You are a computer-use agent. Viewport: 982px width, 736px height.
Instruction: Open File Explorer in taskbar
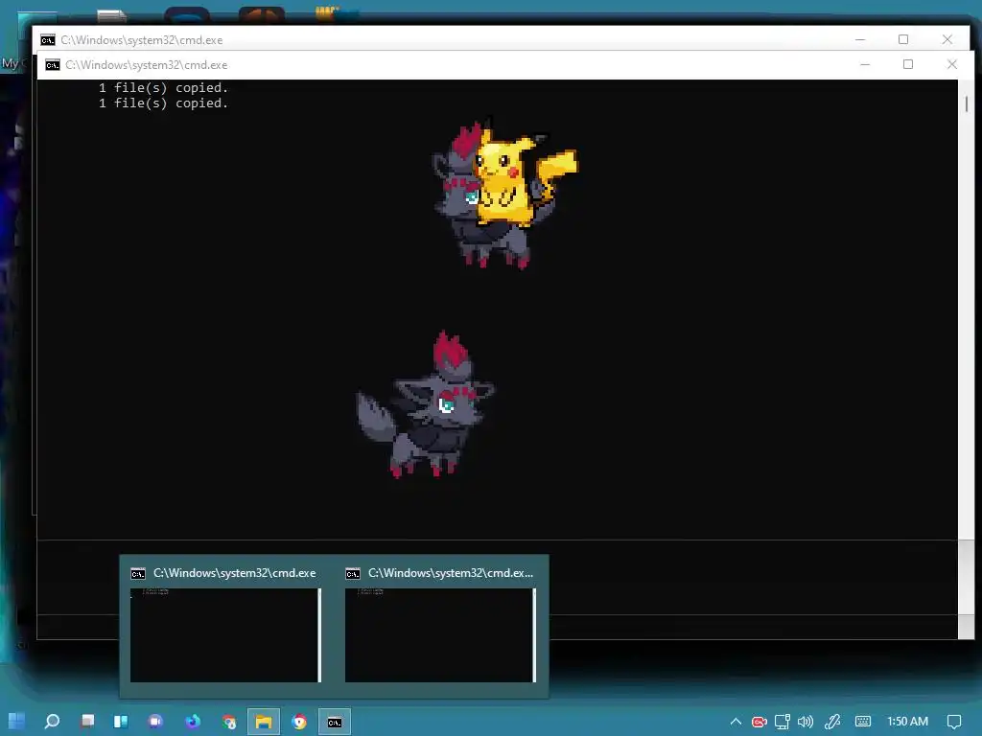coord(263,722)
